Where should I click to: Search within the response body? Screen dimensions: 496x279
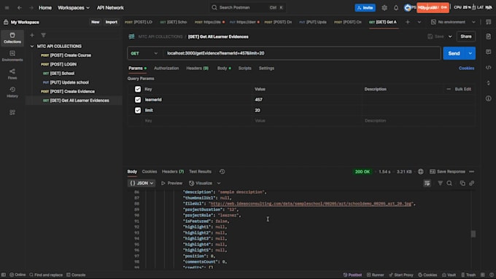coord(449,184)
